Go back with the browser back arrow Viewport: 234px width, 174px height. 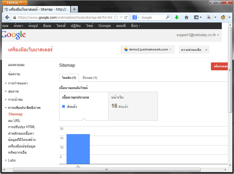tap(7, 17)
